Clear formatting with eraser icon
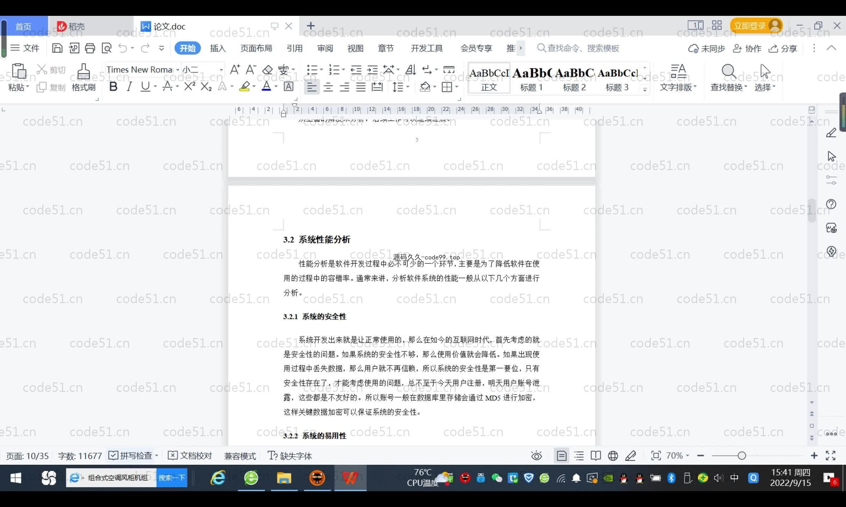This screenshot has width=846, height=507. pyautogui.click(x=268, y=69)
